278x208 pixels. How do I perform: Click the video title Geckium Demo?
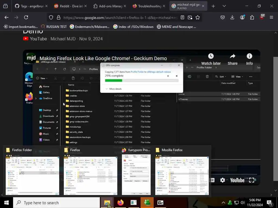pyautogui.click(x=103, y=58)
